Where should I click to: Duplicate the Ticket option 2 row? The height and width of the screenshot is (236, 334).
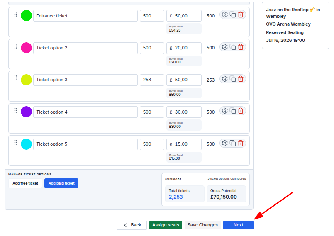pos(233,47)
